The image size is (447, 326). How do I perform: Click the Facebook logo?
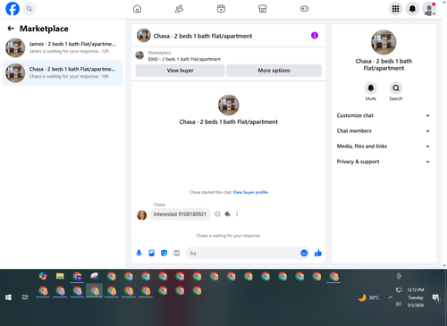point(13,9)
